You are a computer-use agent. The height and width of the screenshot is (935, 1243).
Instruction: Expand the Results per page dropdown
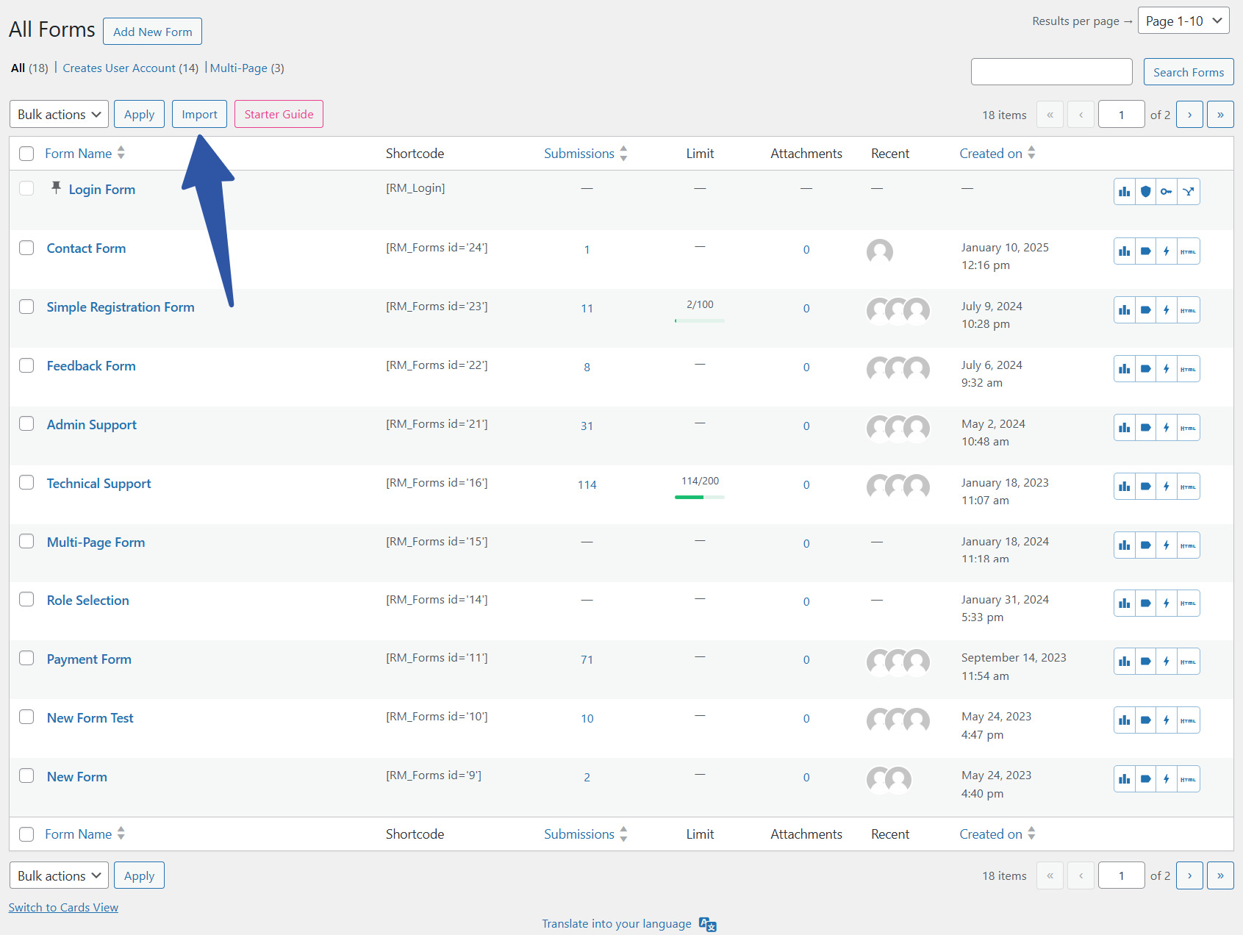click(1183, 21)
